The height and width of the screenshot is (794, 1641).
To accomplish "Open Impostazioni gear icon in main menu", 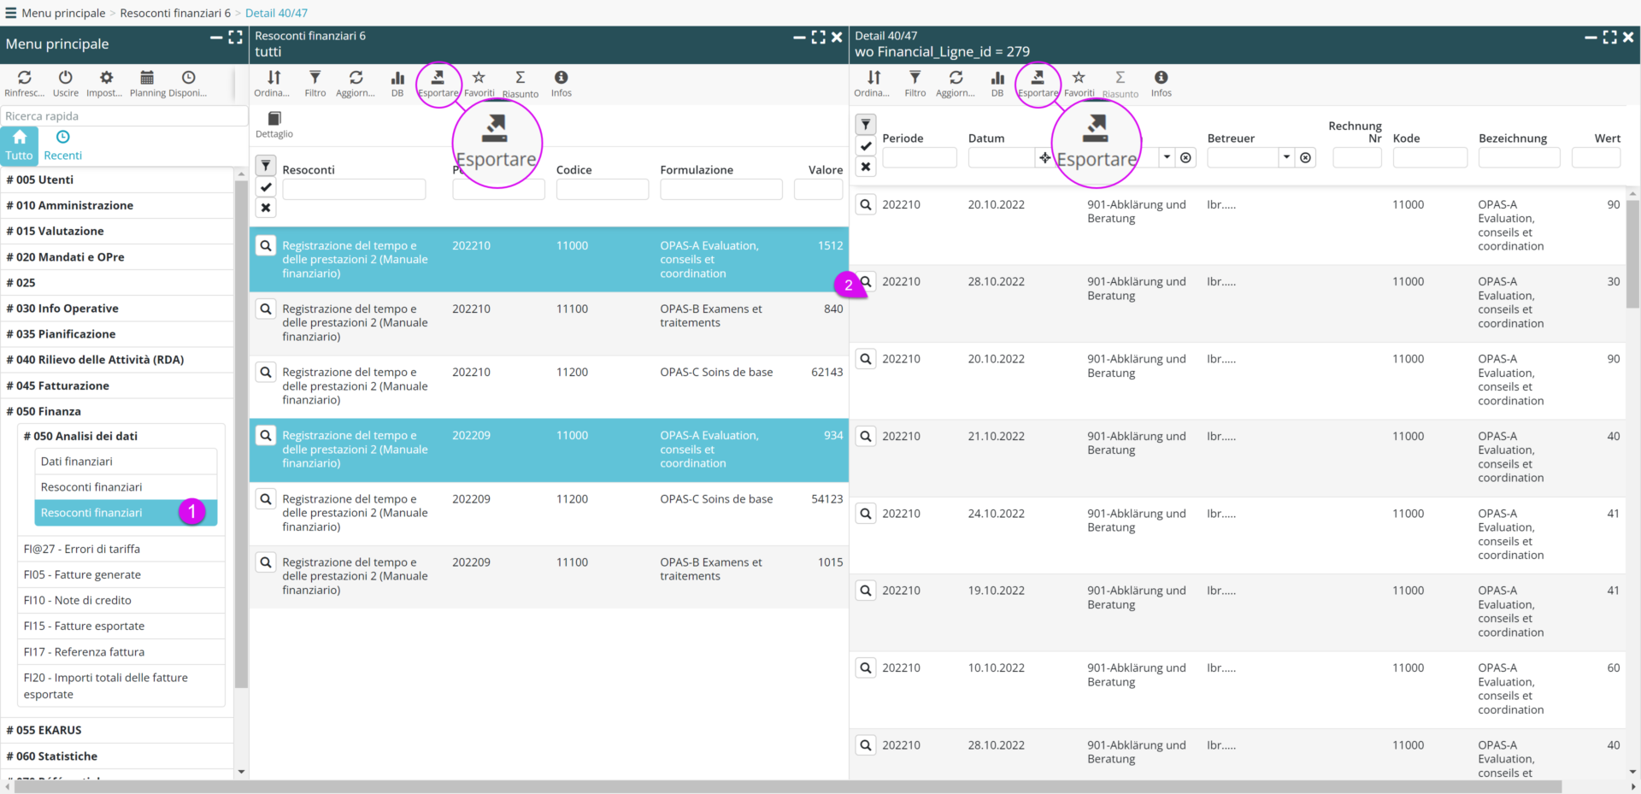I will pos(105,79).
